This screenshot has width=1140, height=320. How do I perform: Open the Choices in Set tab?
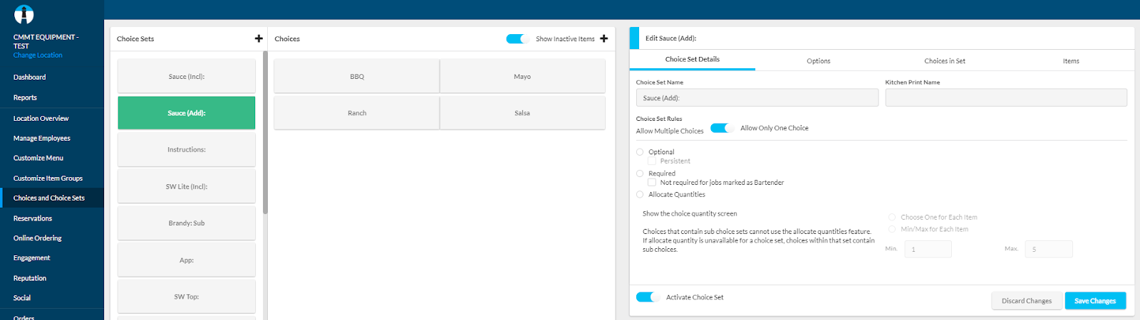point(944,61)
